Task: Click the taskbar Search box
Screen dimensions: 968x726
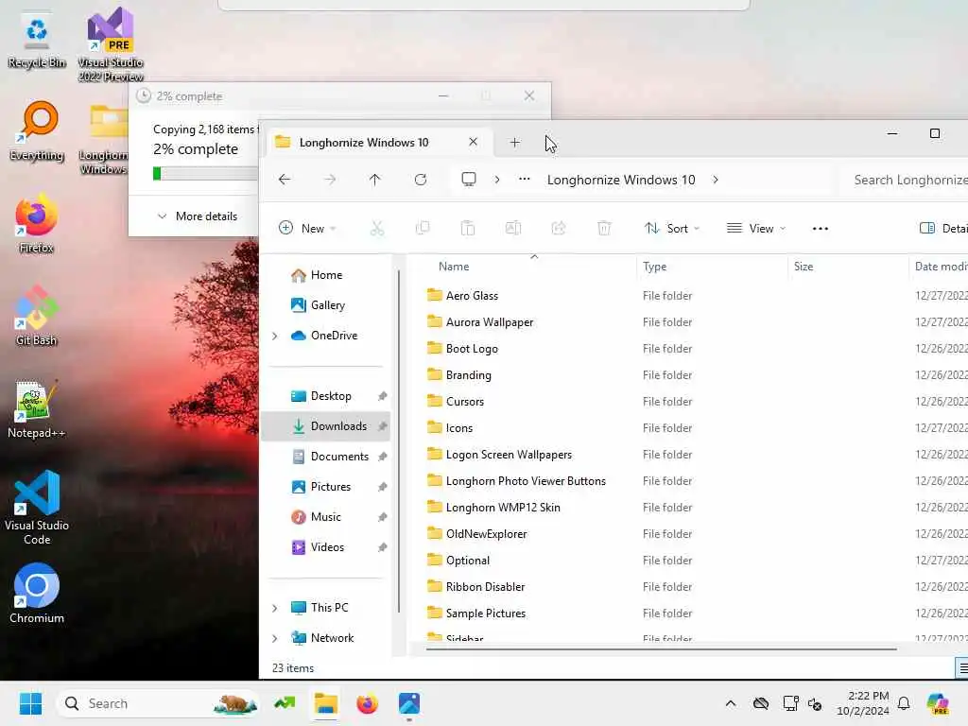Action: pos(158,703)
